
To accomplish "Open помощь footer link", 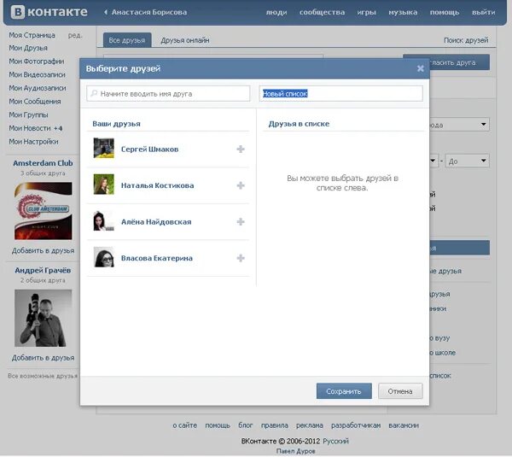I will click(218, 425).
